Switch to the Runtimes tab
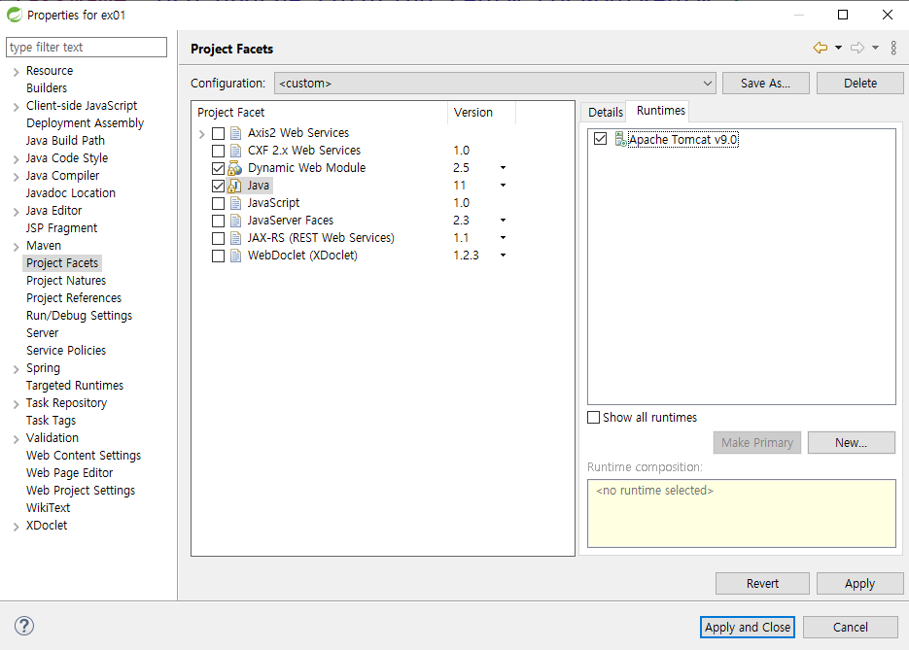The height and width of the screenshot is (650, 909). [660, 110]
